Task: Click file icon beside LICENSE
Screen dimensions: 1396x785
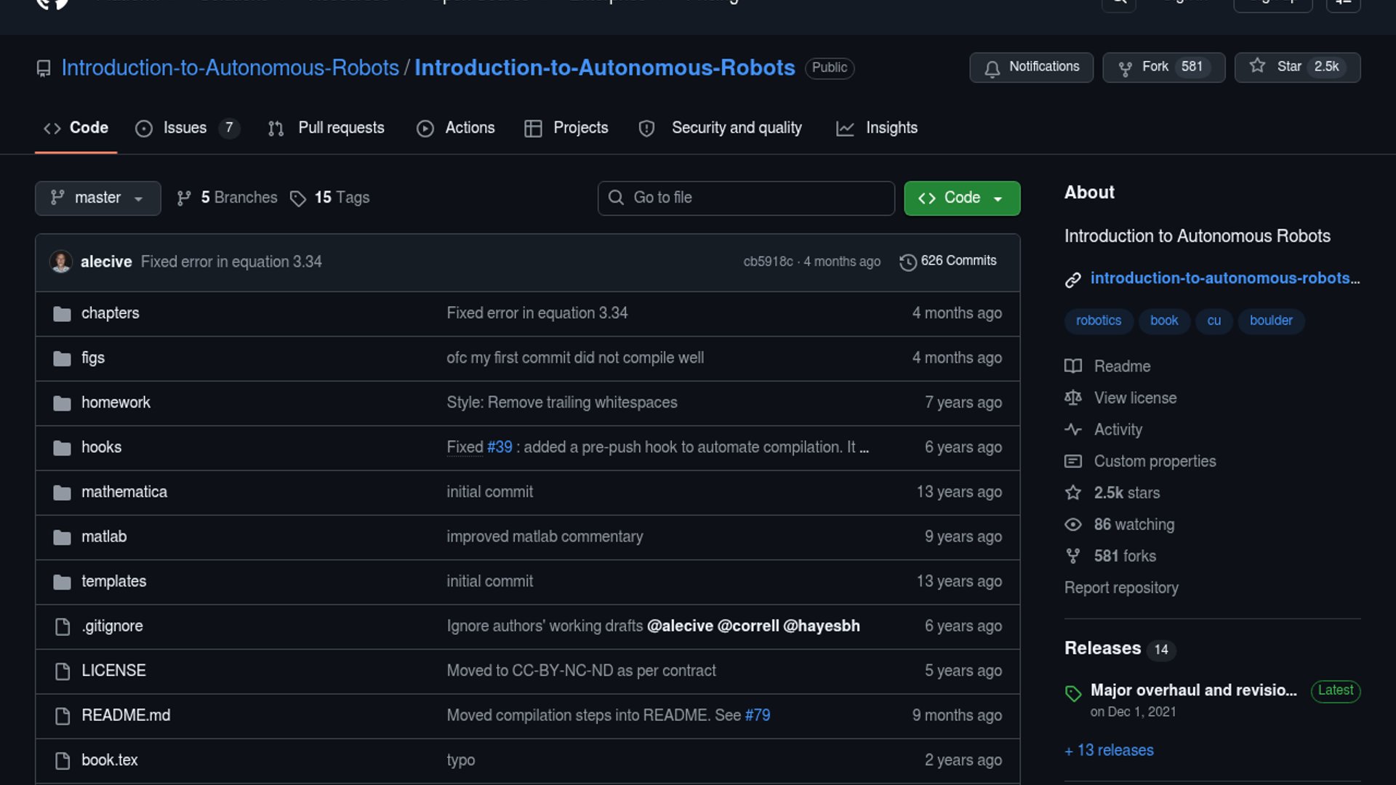Action: click(63, 672)
